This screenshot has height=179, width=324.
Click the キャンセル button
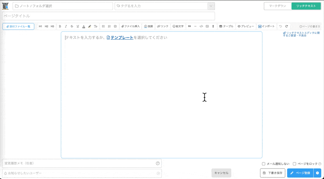221,173
